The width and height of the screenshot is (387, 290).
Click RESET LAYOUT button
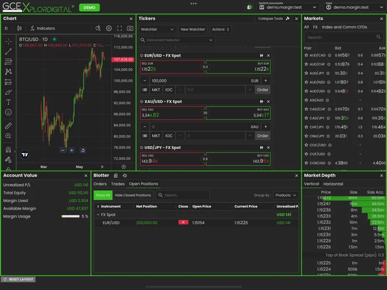[18, 279]
